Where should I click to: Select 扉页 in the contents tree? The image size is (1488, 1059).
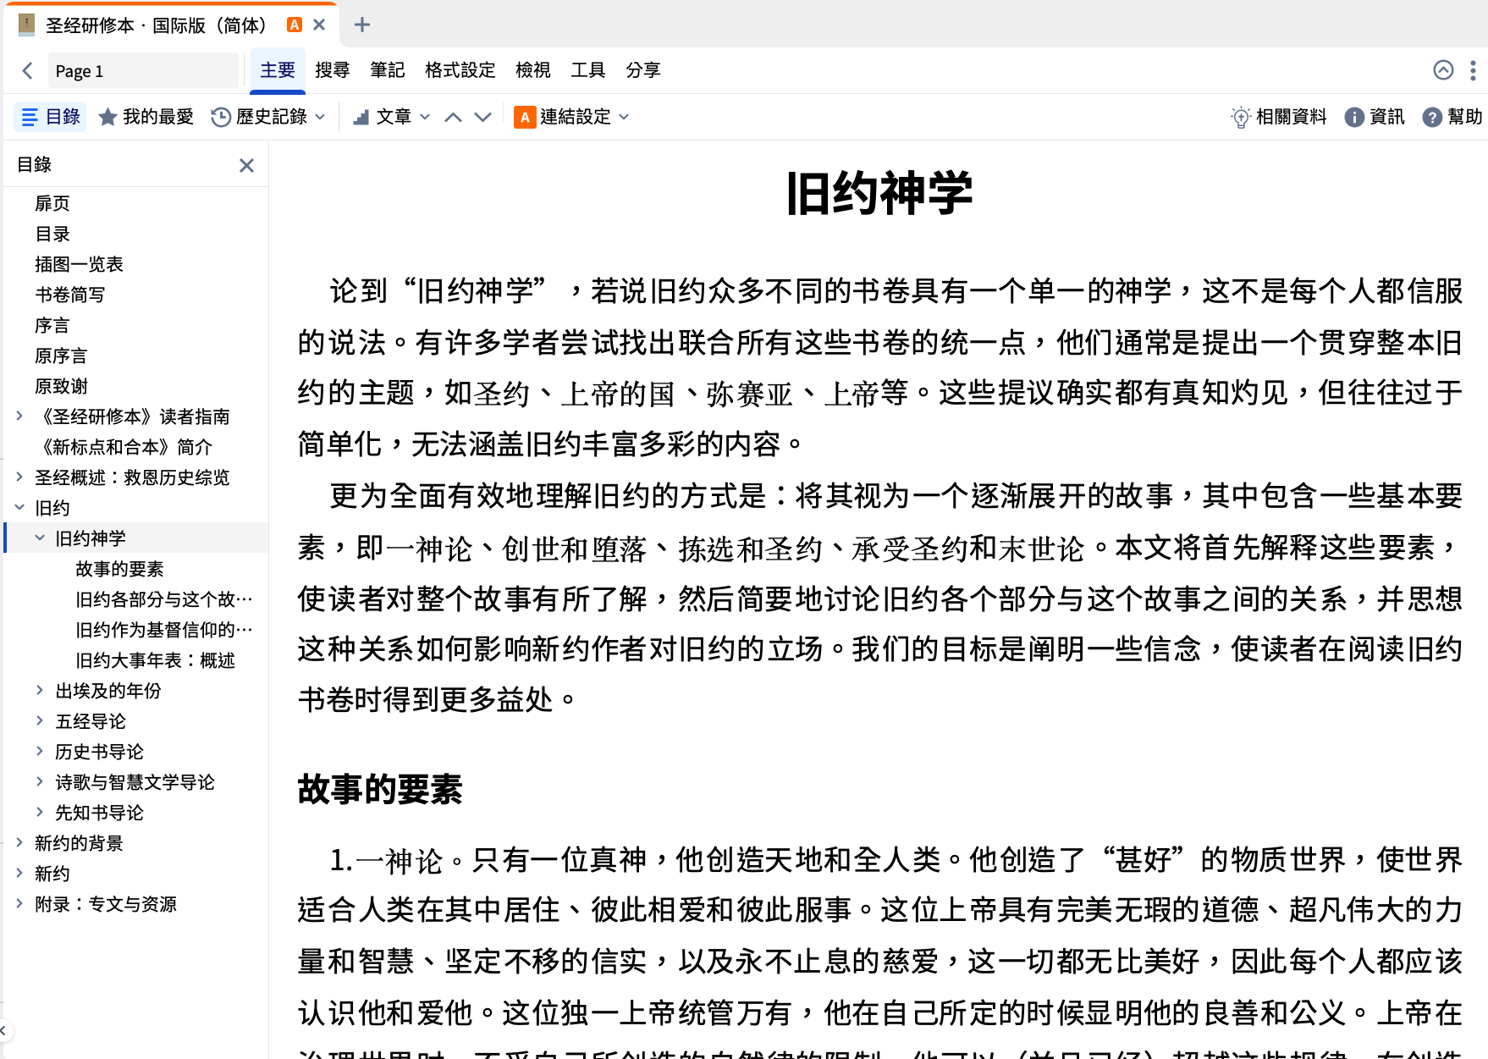point(52,203)
